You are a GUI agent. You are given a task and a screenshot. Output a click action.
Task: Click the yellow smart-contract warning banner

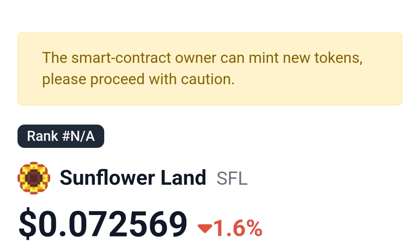[x=210, y=69]
